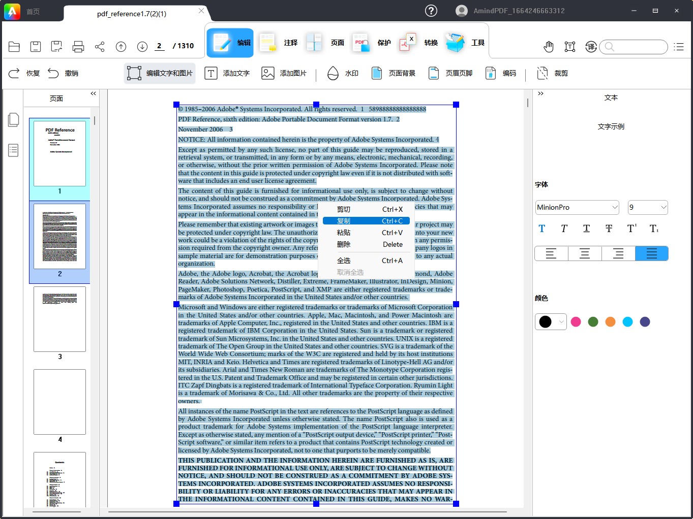
Task: Switch to the 工具 ribbon tab
Action: 465,43
